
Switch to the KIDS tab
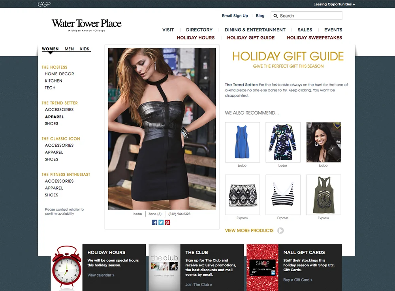click(85, 49)
